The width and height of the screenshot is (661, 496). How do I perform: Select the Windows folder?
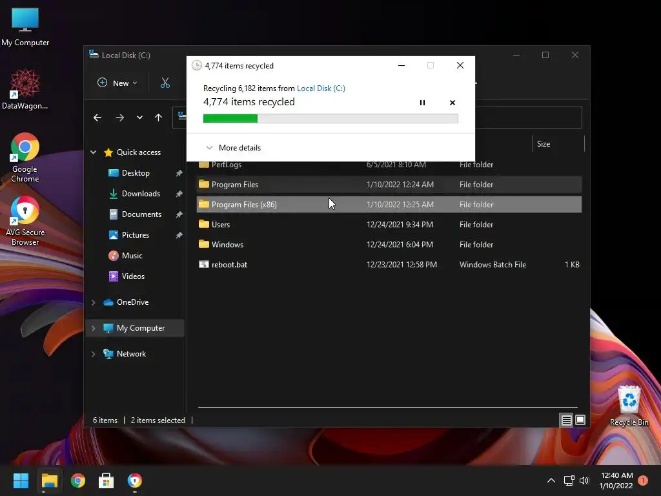(389, 245)
